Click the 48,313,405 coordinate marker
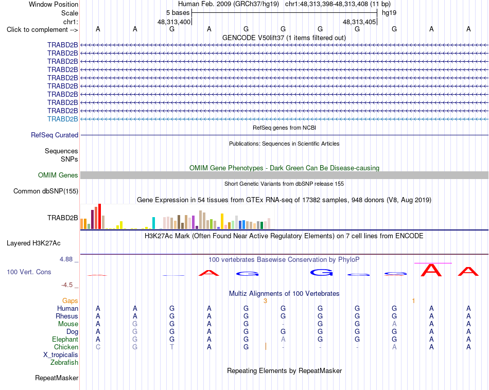Image resolution: width=489 pixels, height=390 pixels. [359, 22]
